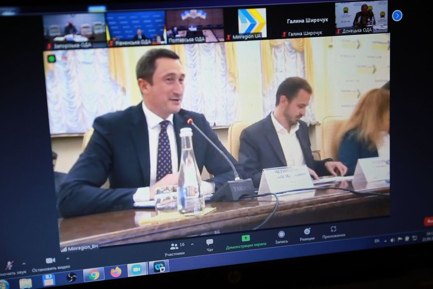This screenshot has width=433, height=289.
Task: Open the floppy disk taskbar application
Action: pos(49,280)
